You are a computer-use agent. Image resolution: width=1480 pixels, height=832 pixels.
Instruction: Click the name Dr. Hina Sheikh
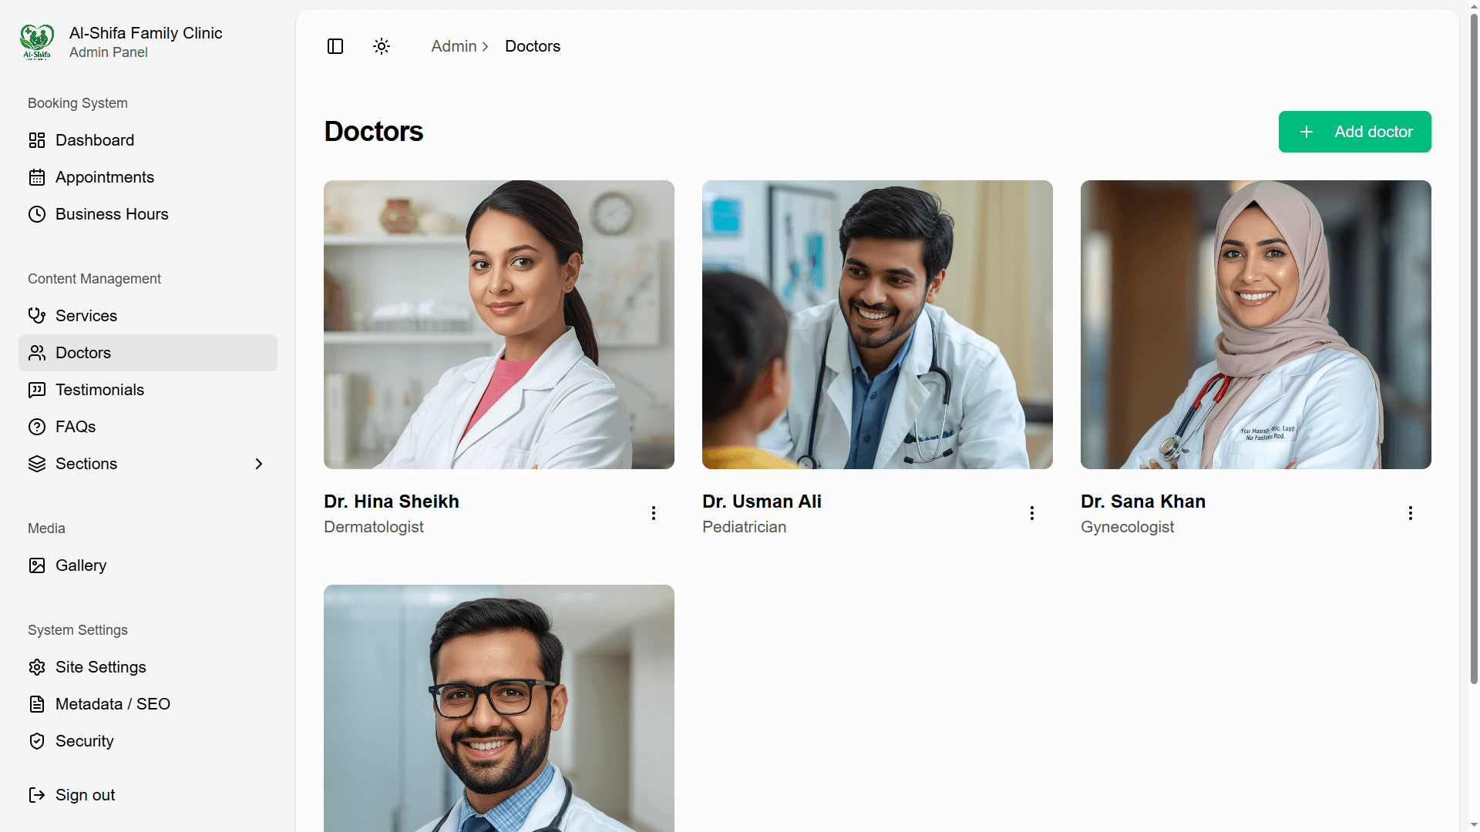tap(392, 502)
